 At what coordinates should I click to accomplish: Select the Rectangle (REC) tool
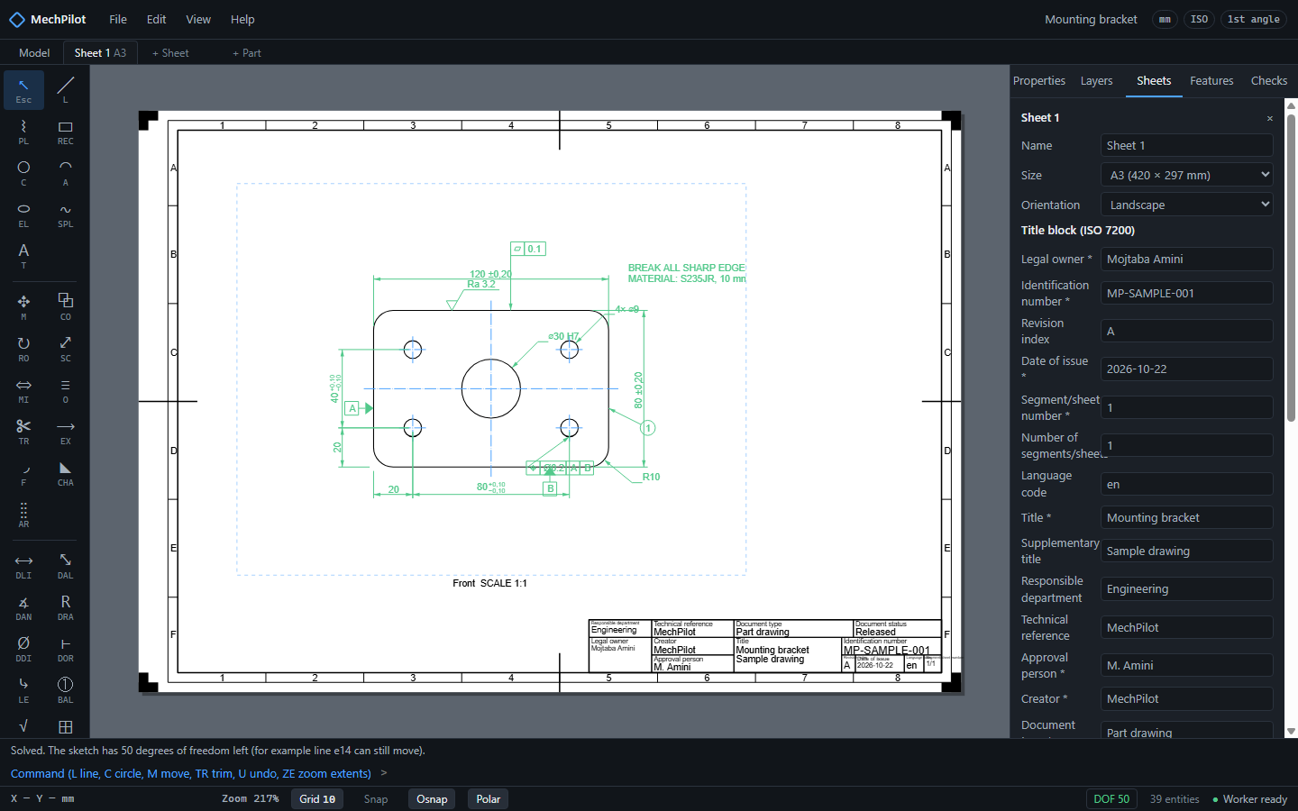pyautogui.click(x=66, y=132)
